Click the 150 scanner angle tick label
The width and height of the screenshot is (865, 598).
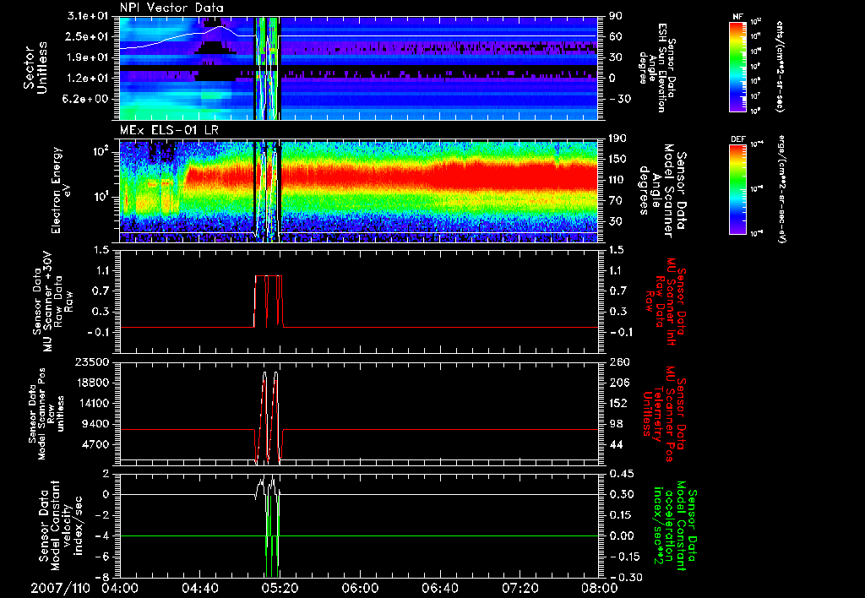click(x=617, y=159)
